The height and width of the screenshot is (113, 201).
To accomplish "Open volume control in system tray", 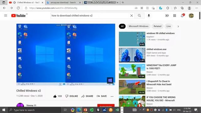I will 174,110.
